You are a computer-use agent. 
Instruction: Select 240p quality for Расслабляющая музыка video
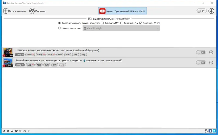click(x=55, y=65)
